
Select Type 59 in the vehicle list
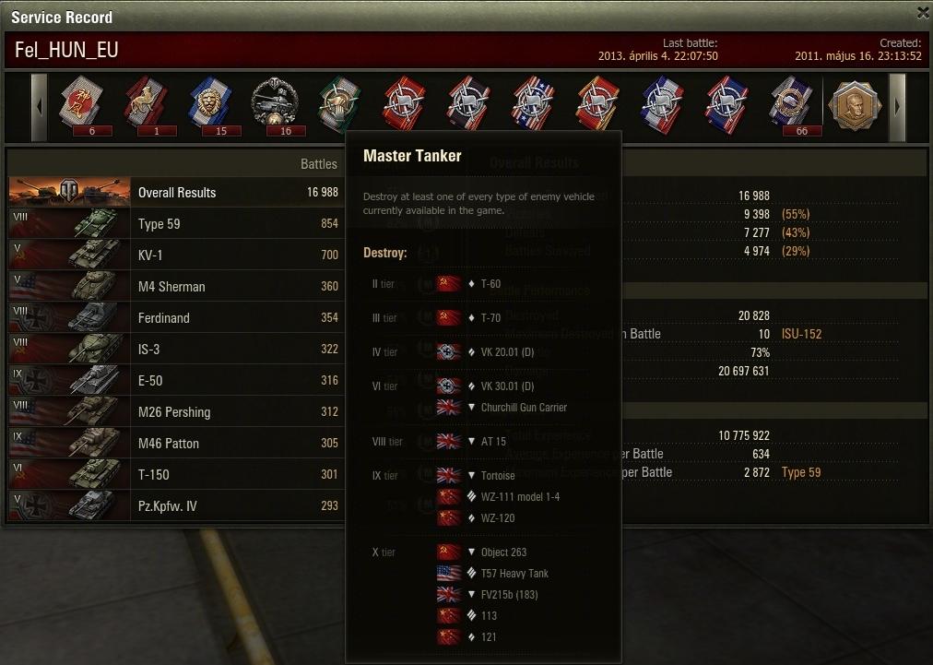(x=176, y=224)
